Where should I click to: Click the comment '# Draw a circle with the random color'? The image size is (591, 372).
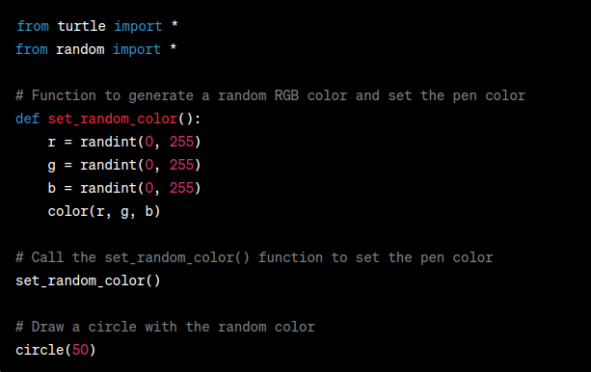(165, 327)
